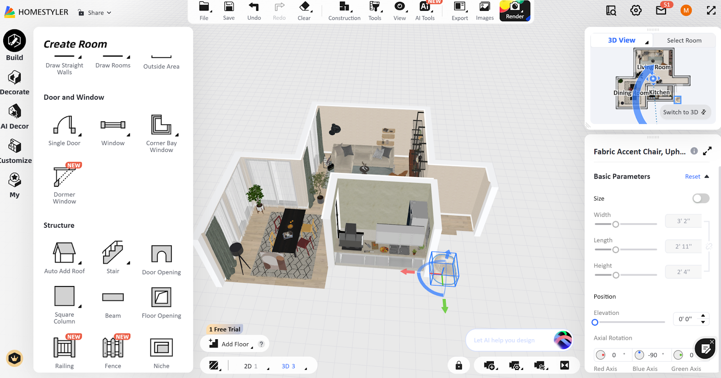Increase the Elevation value stepper

click(x=703, y=316)
